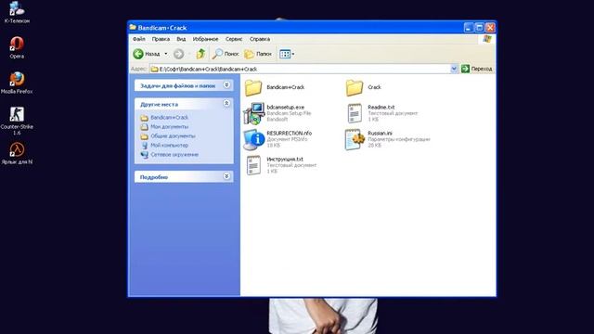Open the Back button history dropdown arrow
Screen dimensions: 594x334
point(165,54)
